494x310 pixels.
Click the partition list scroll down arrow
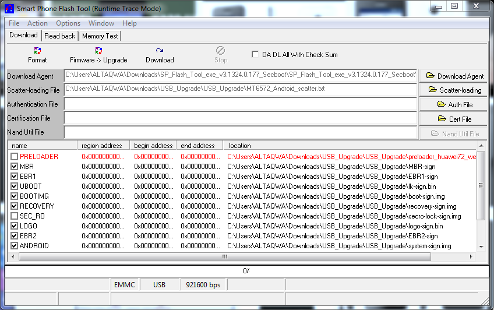[x=481, y=247]
